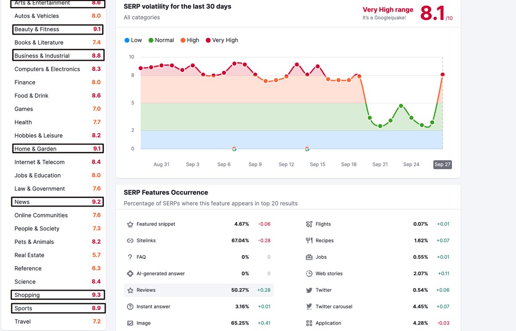516x331 pixels.
Task: Click the Instant answer icon
Action: [x=130, y=306]
